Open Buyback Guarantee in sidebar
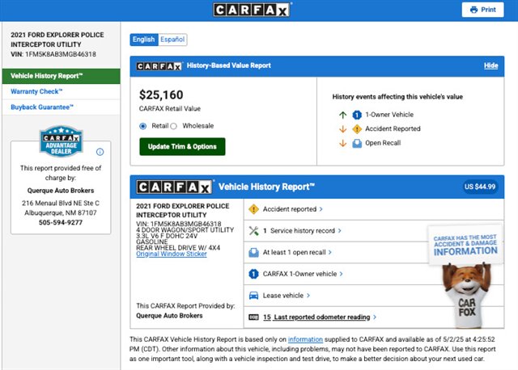518x370 pixels. coord(42,107)
